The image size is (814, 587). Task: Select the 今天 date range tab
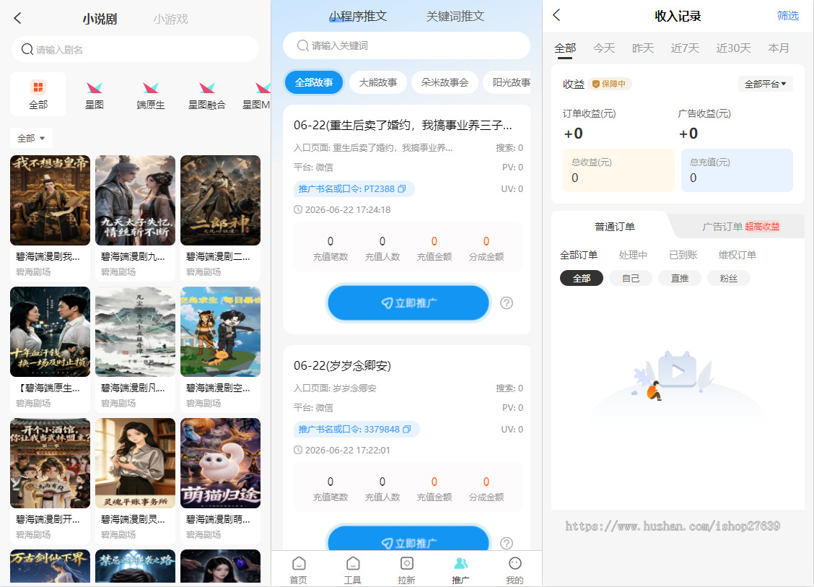(x=604, y=48)
